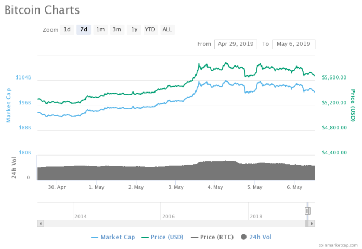The image size is (362, 249).
Task: Toggle Price (USD) series in legend
Action: [x=162, y=237]
